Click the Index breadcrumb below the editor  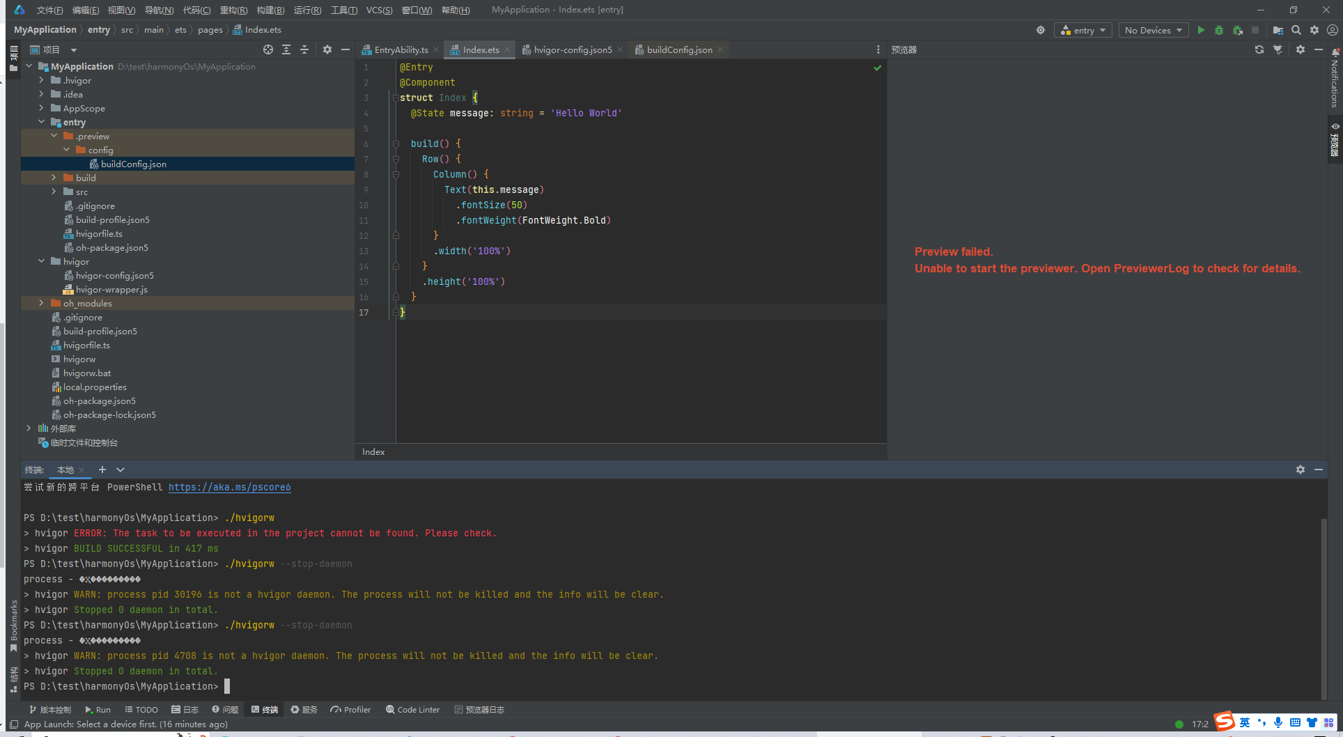(x=373, y=452)
